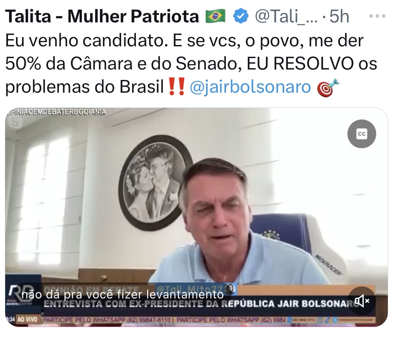Play the embedded Bolsonaro interview video

[196, 217]
